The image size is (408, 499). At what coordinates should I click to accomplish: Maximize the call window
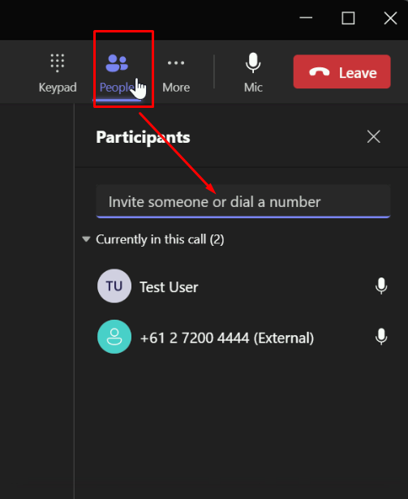pyautogui.click(x=348, y=18)
